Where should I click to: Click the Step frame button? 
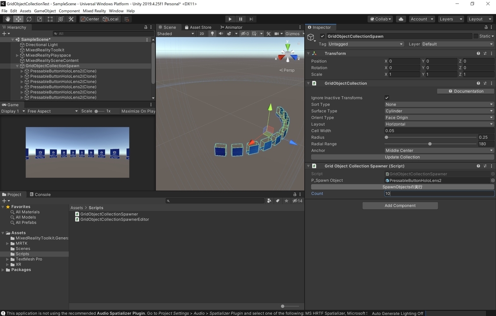click(x=251, y=19)
